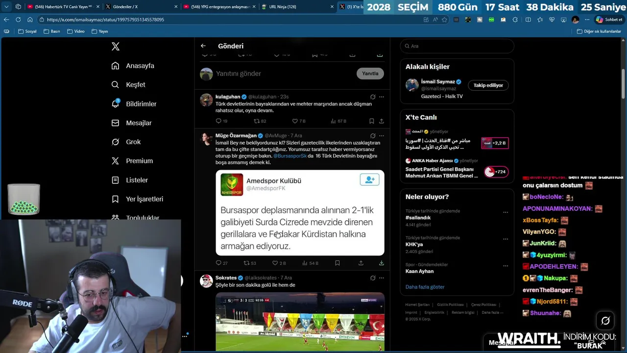Click the Ara search field
The image size is (627, 353).
tap(457, 46)
